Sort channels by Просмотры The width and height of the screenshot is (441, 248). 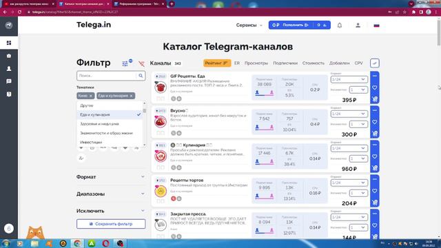[x=256, y=63]
